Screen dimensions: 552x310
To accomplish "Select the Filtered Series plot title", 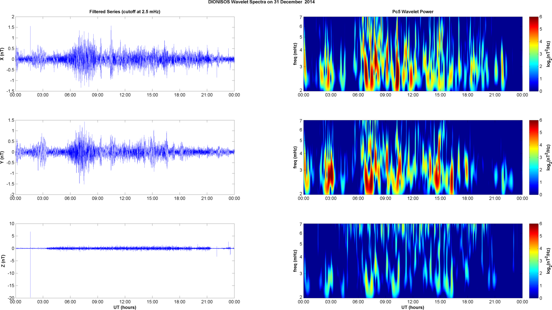I will tap(125, 12).
